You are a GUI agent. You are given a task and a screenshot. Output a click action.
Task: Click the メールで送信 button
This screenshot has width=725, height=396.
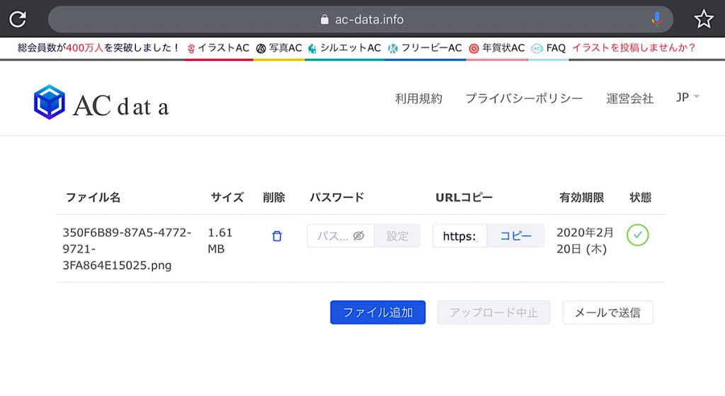[x=607, y=313]
